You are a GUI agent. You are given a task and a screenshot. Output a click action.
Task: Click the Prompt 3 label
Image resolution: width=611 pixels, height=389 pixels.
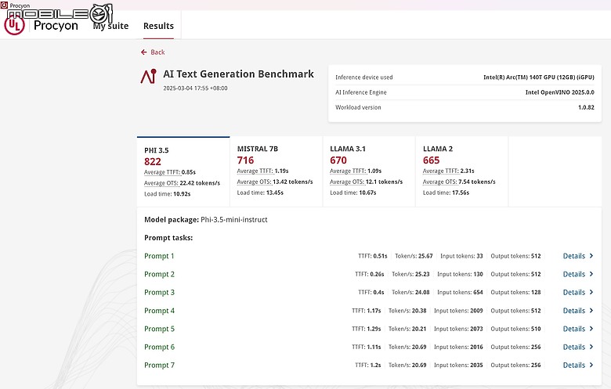(x=159, y=293)
